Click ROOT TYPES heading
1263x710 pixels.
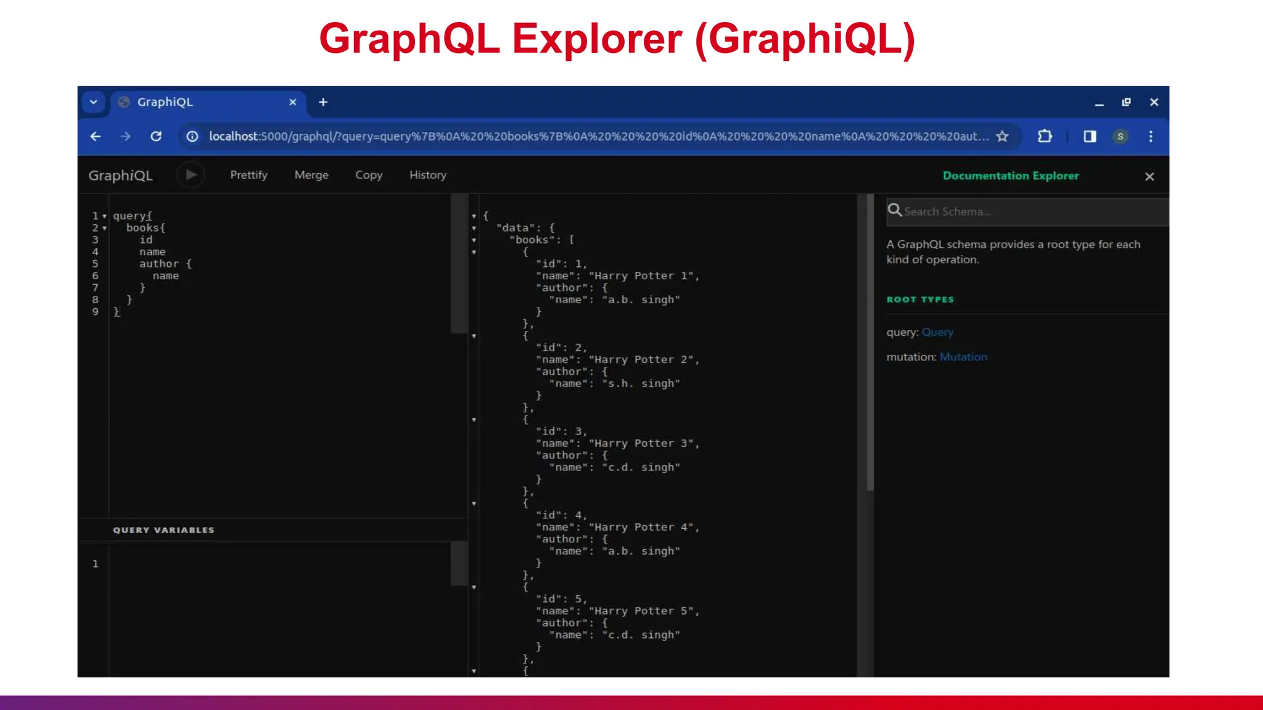pos(920,300)
